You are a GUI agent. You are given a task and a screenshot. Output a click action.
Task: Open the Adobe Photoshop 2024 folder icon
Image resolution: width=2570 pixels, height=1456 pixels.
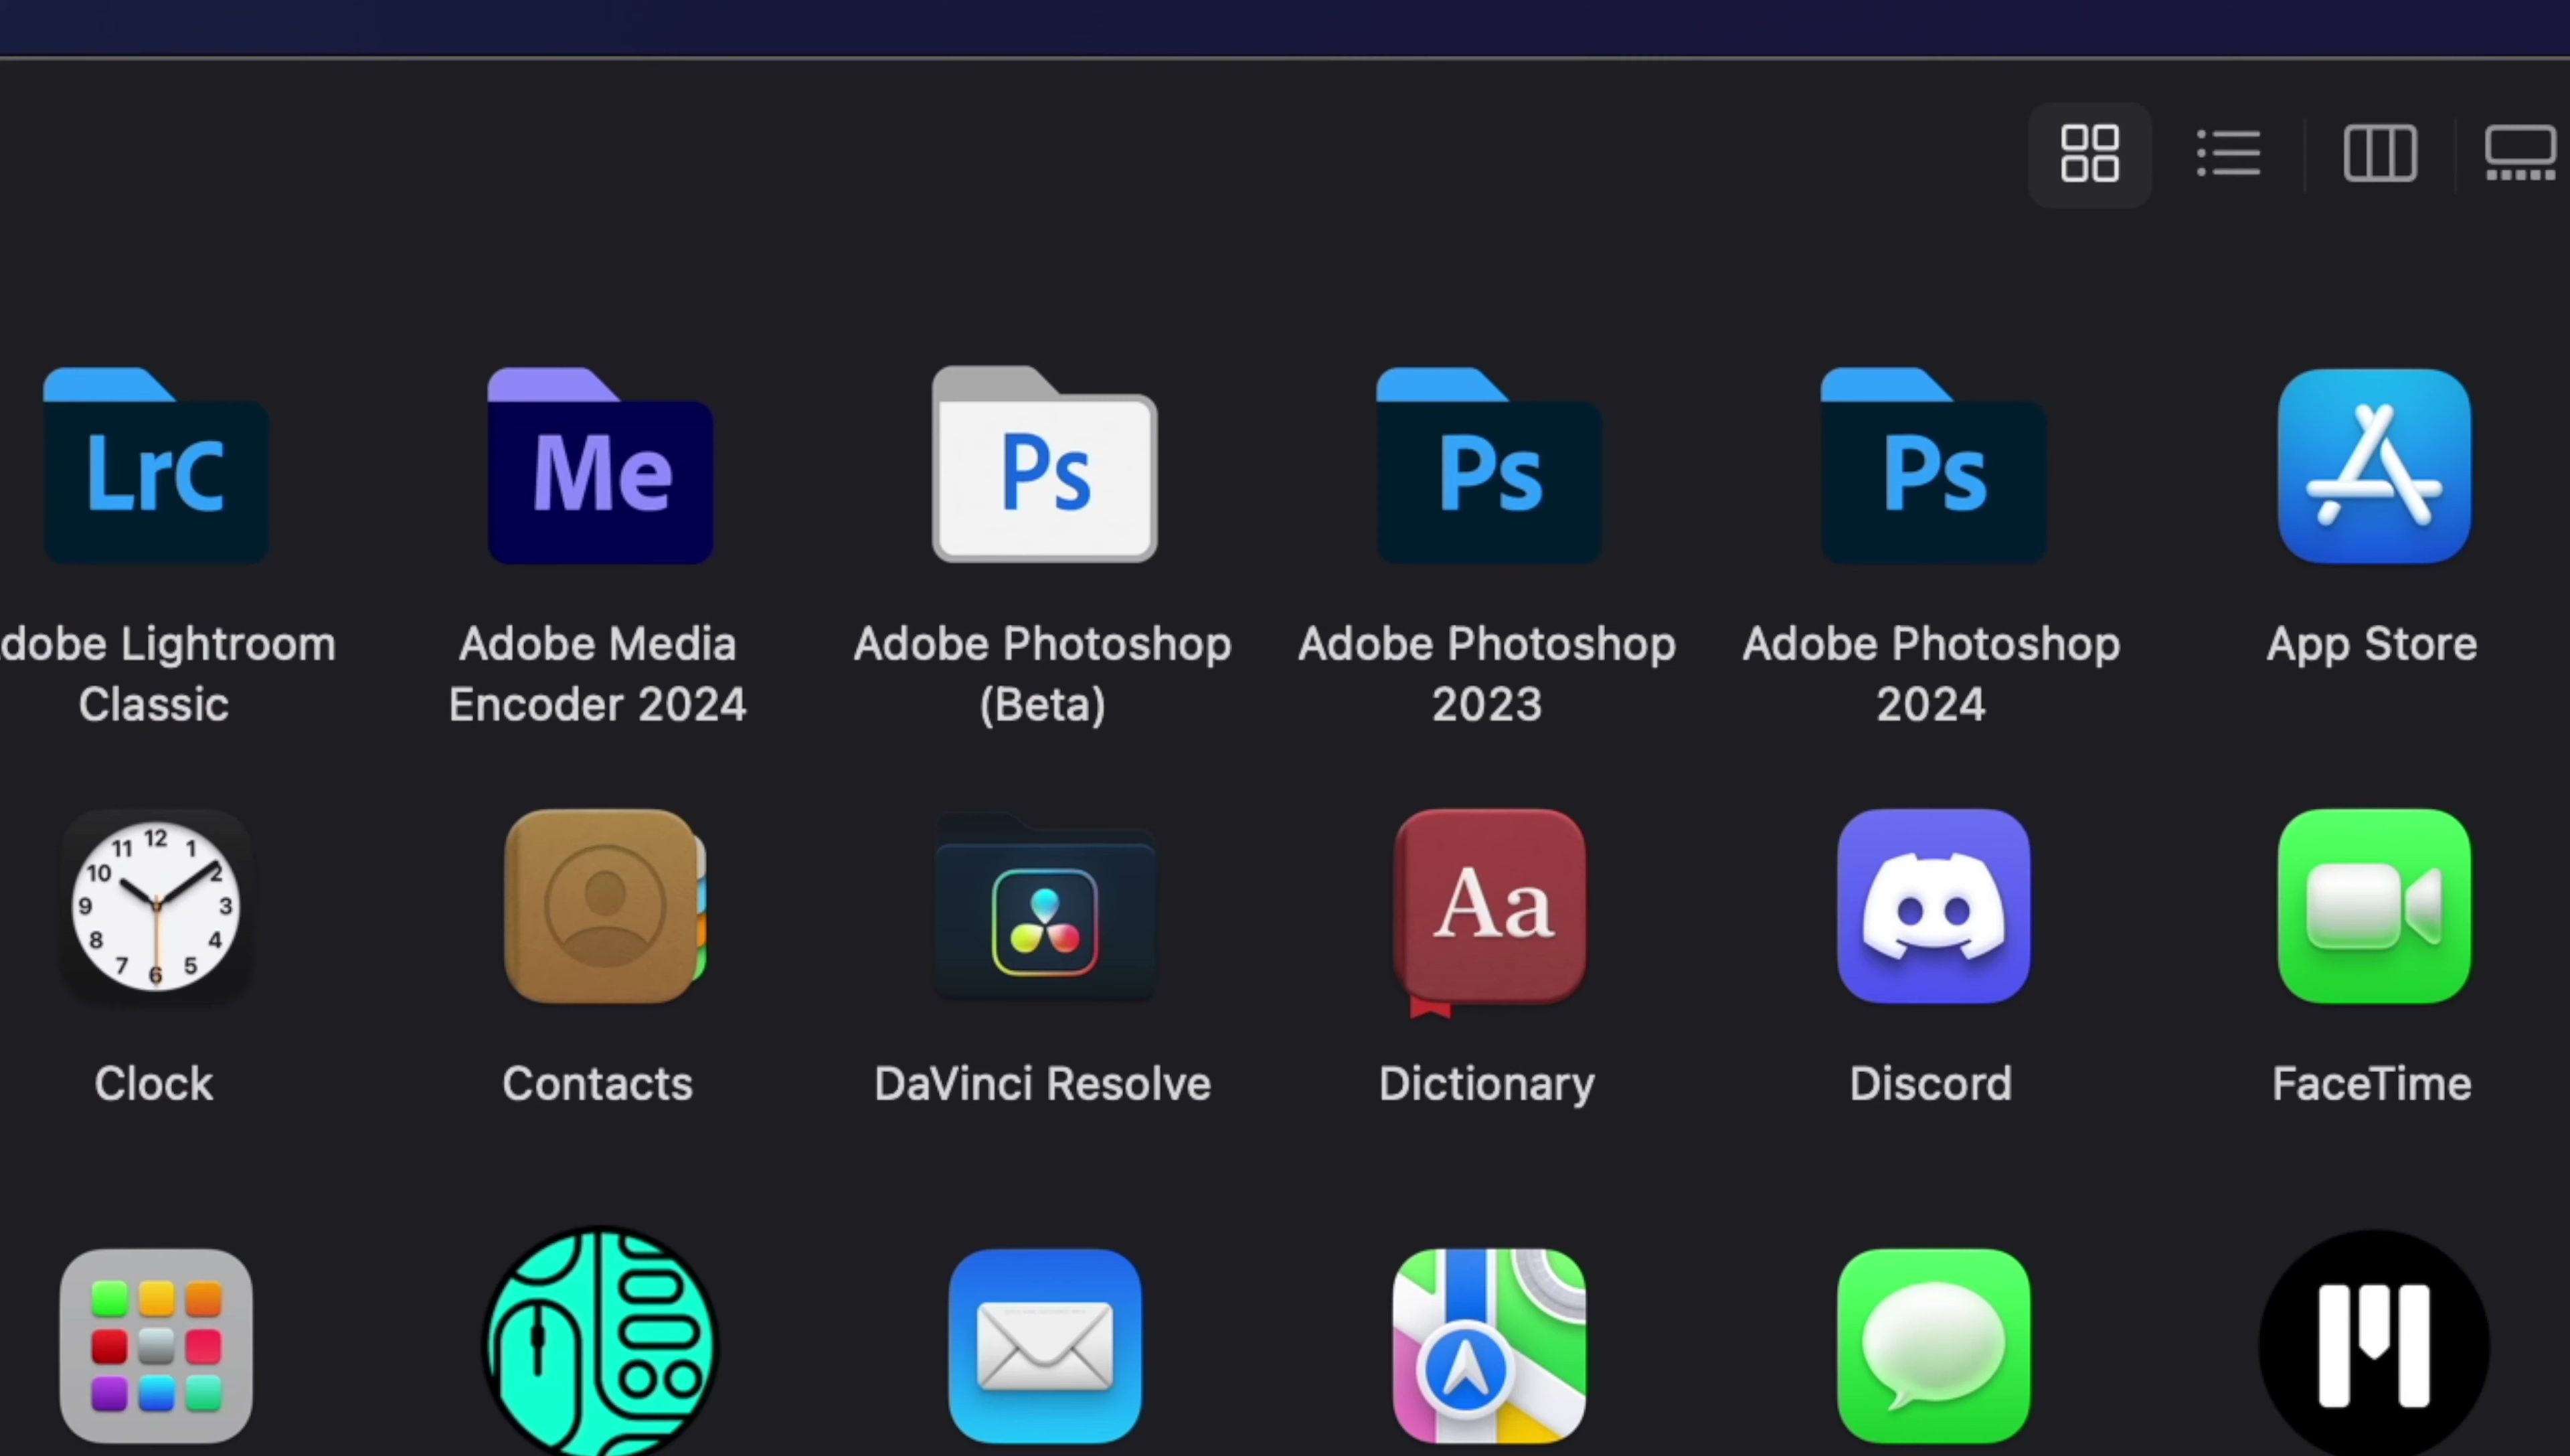pyautogui.click(x=1933, y=466)
